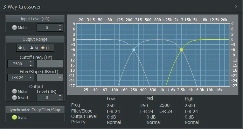Increase output level with up arrow
The height and width of the screenshot is (129, 243).
click(x=60, y=95)
